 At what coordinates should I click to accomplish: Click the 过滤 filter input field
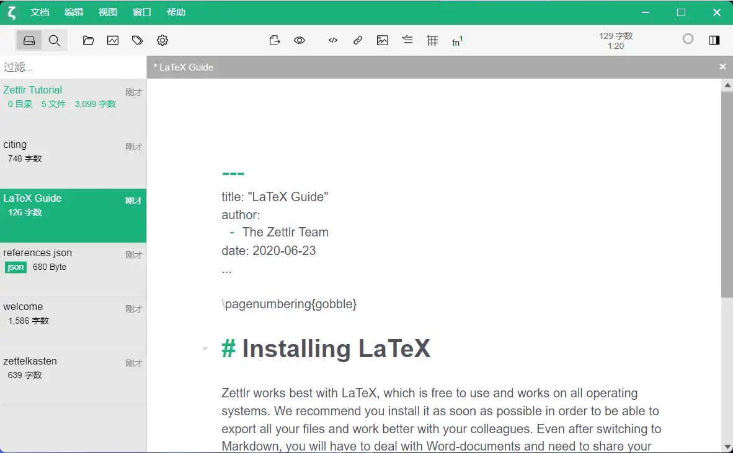(x=73, y=67)
